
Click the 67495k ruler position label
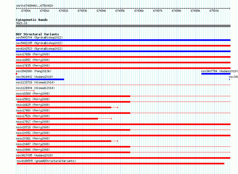click(x=120, y=11)
